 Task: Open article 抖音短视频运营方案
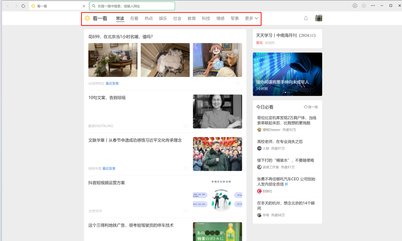(107, 183)
